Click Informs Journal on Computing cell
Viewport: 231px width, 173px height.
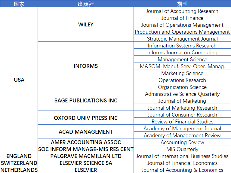182,52
